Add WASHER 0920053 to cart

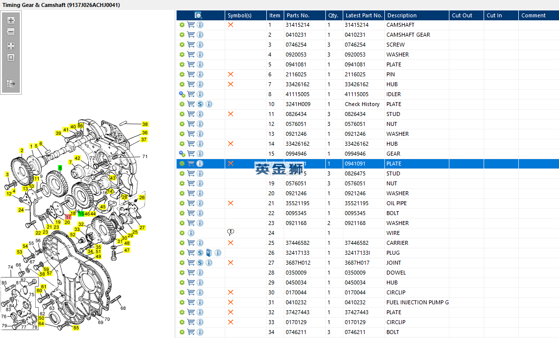coord(191,55)
